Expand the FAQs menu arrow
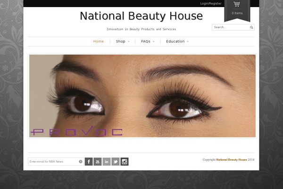 (154, 42)
